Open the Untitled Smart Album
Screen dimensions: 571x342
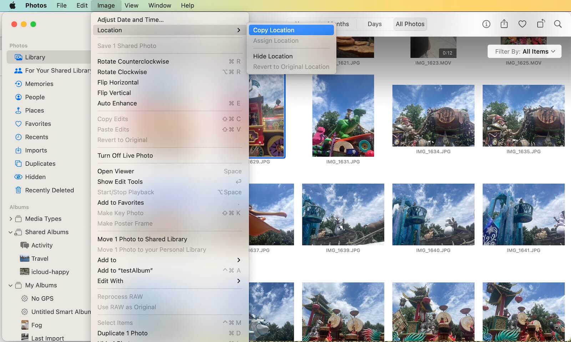[x=61, y=312]
